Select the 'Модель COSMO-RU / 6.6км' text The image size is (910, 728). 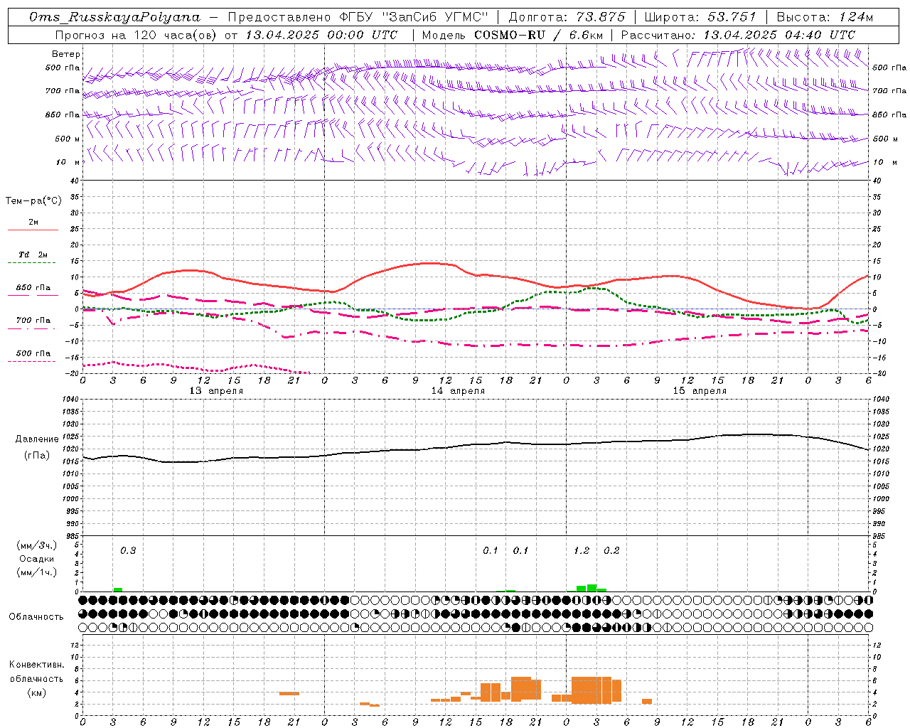pyautogui.click(x=513, y=35)
